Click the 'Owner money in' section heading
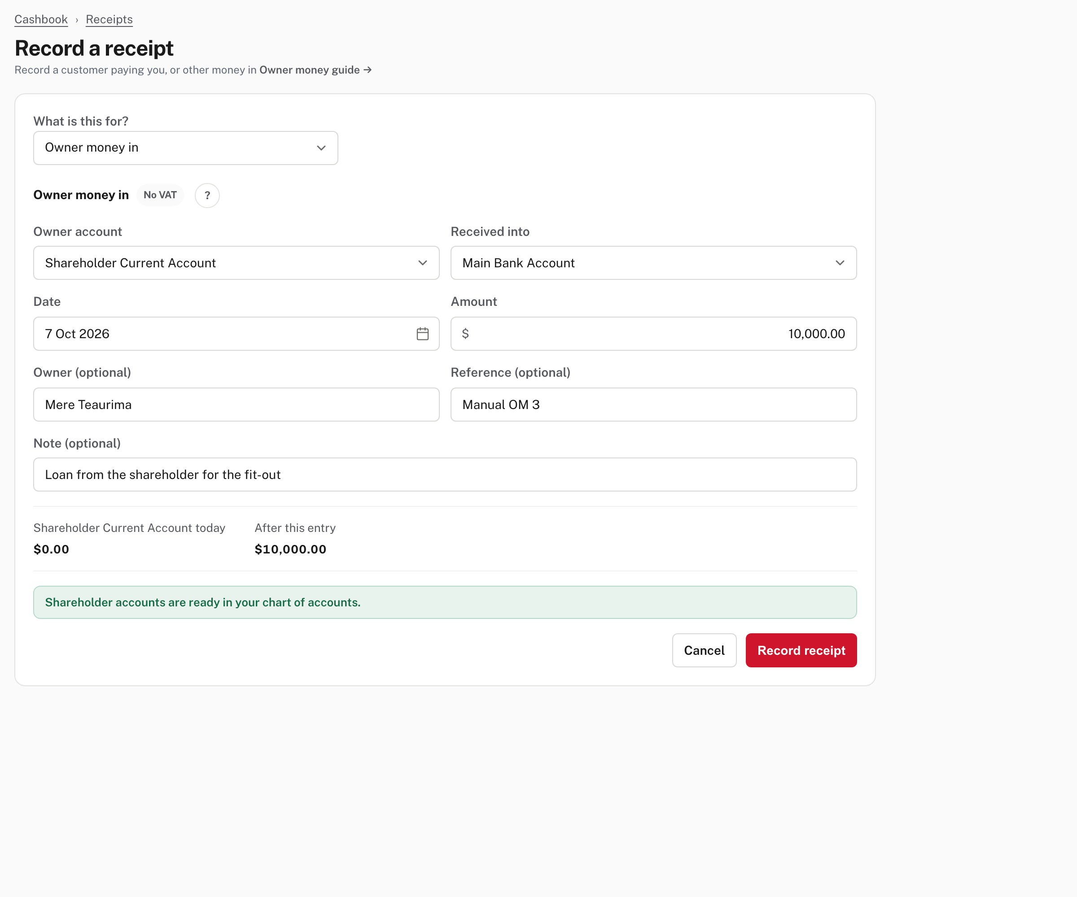 pyautogui.click(x=81, y=195)
